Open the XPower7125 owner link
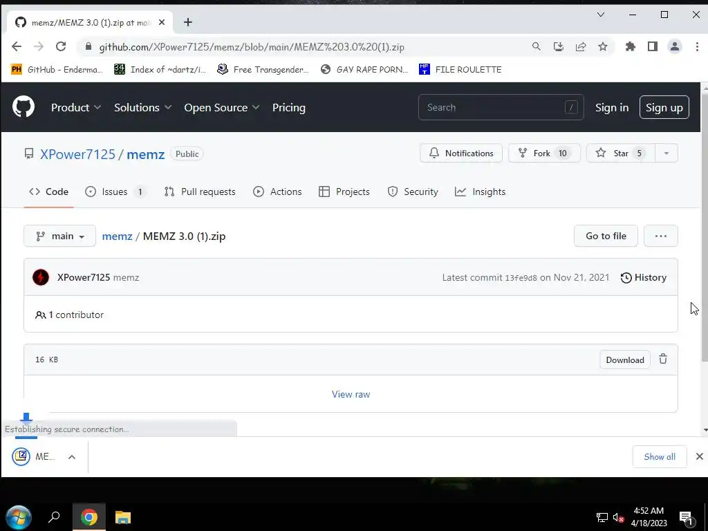This screenshot has width=708, height=531. [77, 154]
